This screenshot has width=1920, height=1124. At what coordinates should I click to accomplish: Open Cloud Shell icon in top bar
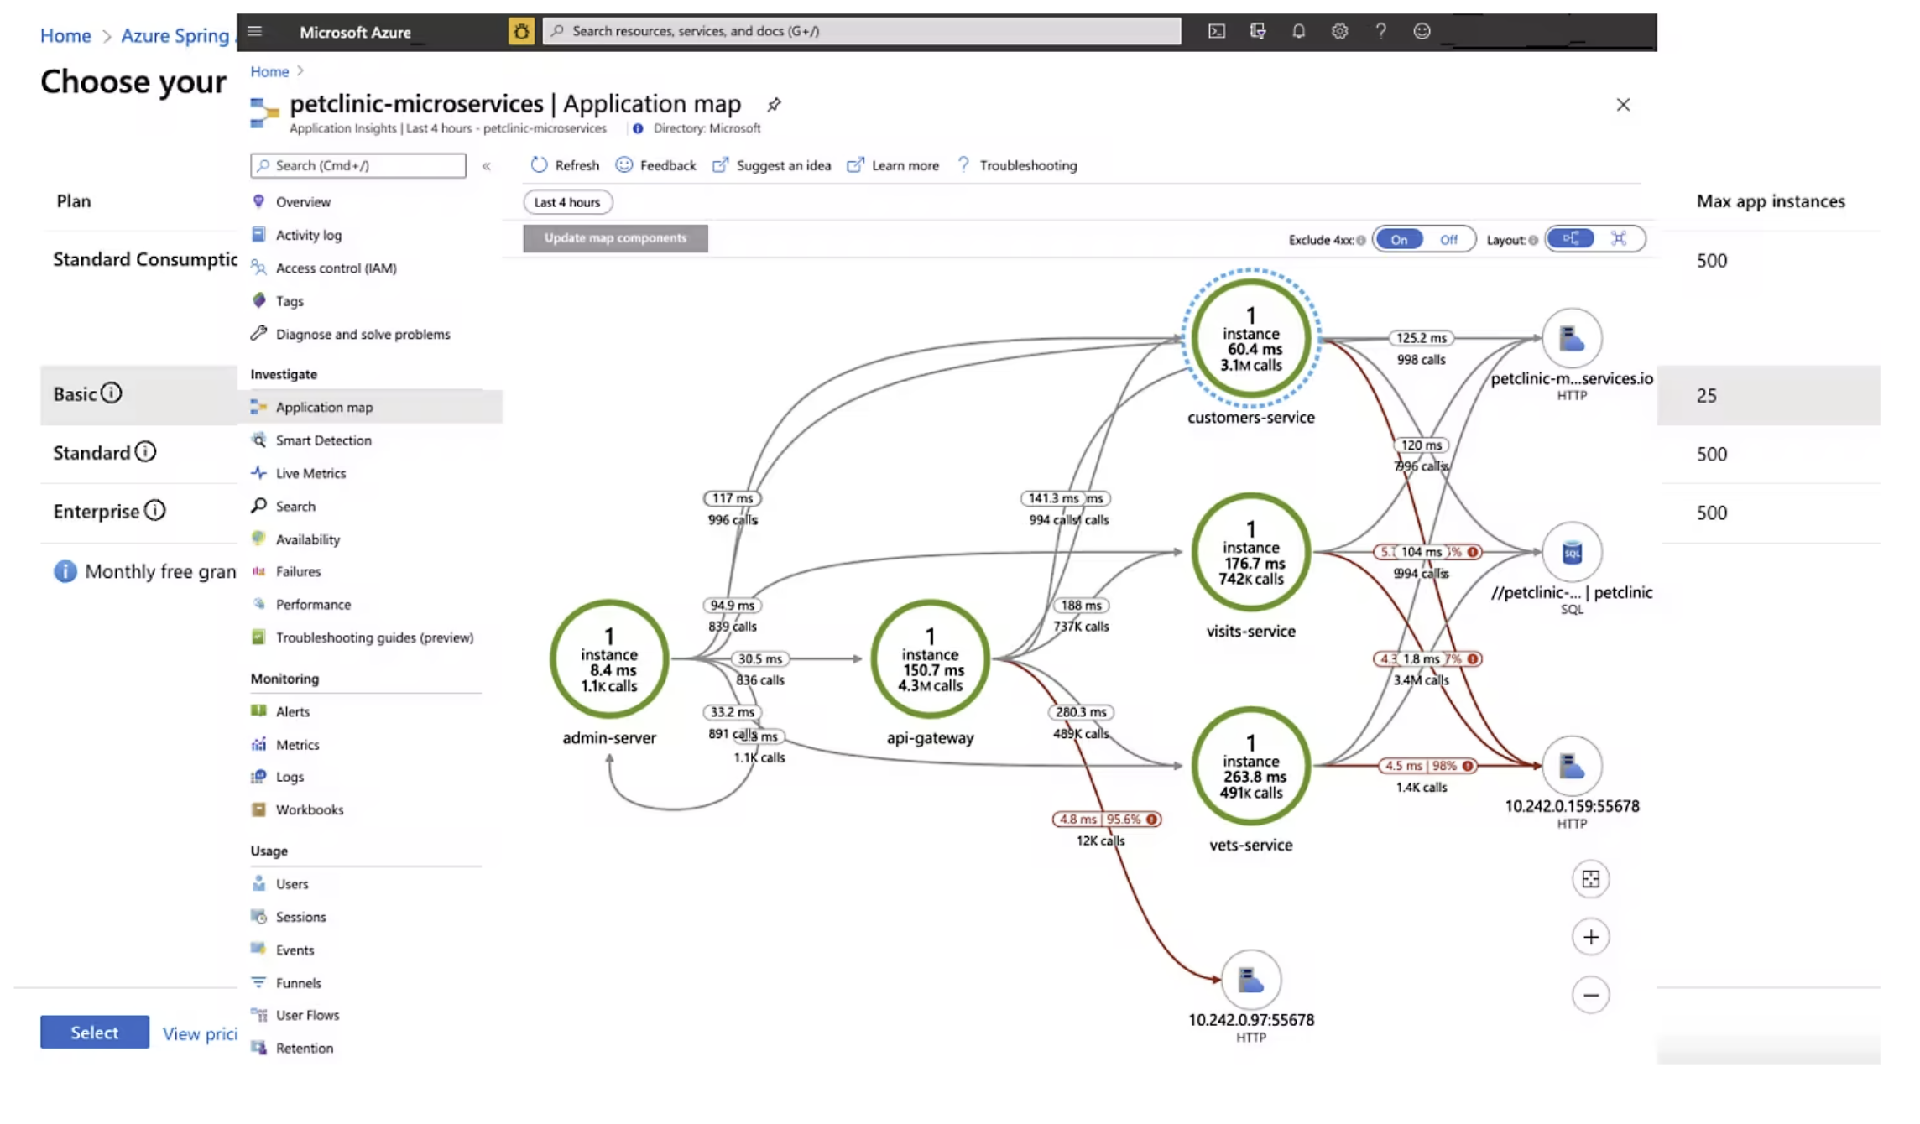click(1216, 31)
